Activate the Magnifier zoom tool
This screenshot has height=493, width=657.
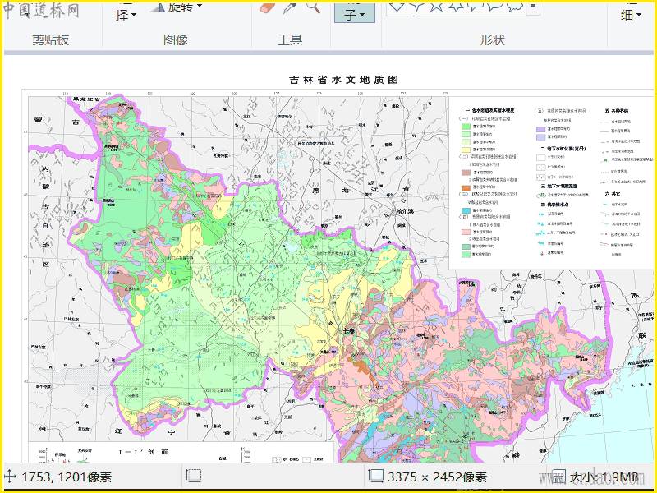click(313, 7)
